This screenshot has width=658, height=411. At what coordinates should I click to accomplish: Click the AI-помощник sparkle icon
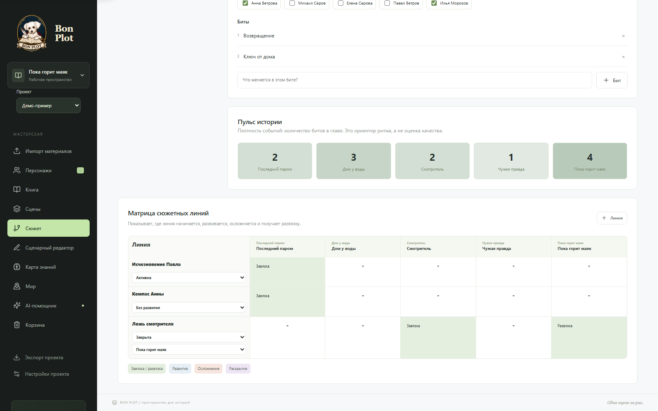17,305
